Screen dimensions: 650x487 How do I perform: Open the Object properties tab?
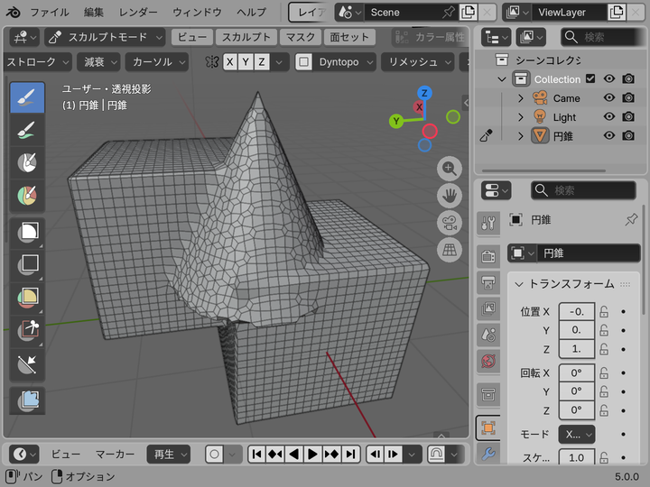[x=488, y=427]
